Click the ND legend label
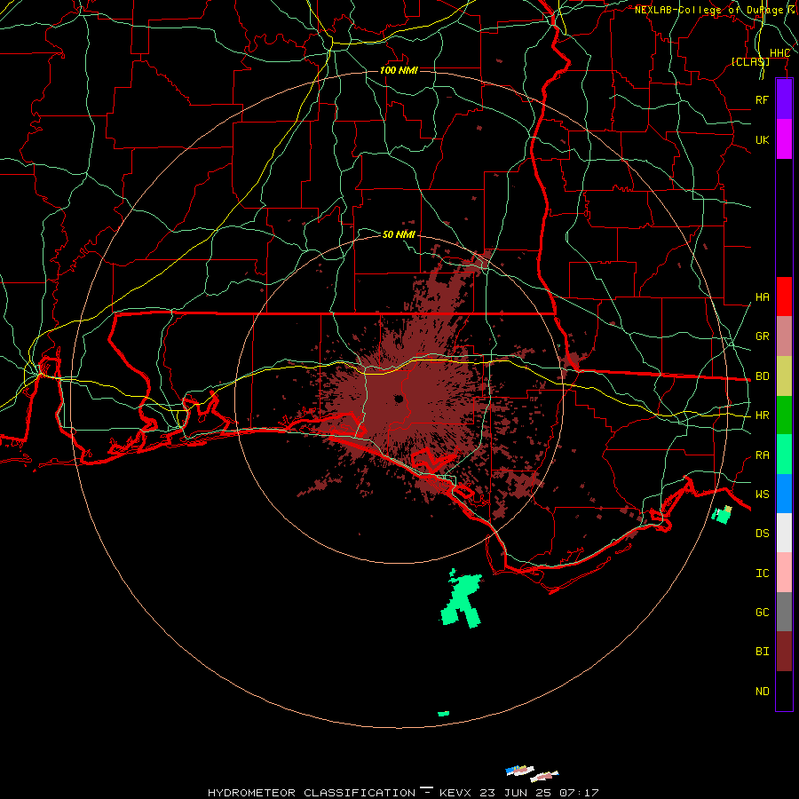Viewport: 799px width, 799px height. point(762,691)
